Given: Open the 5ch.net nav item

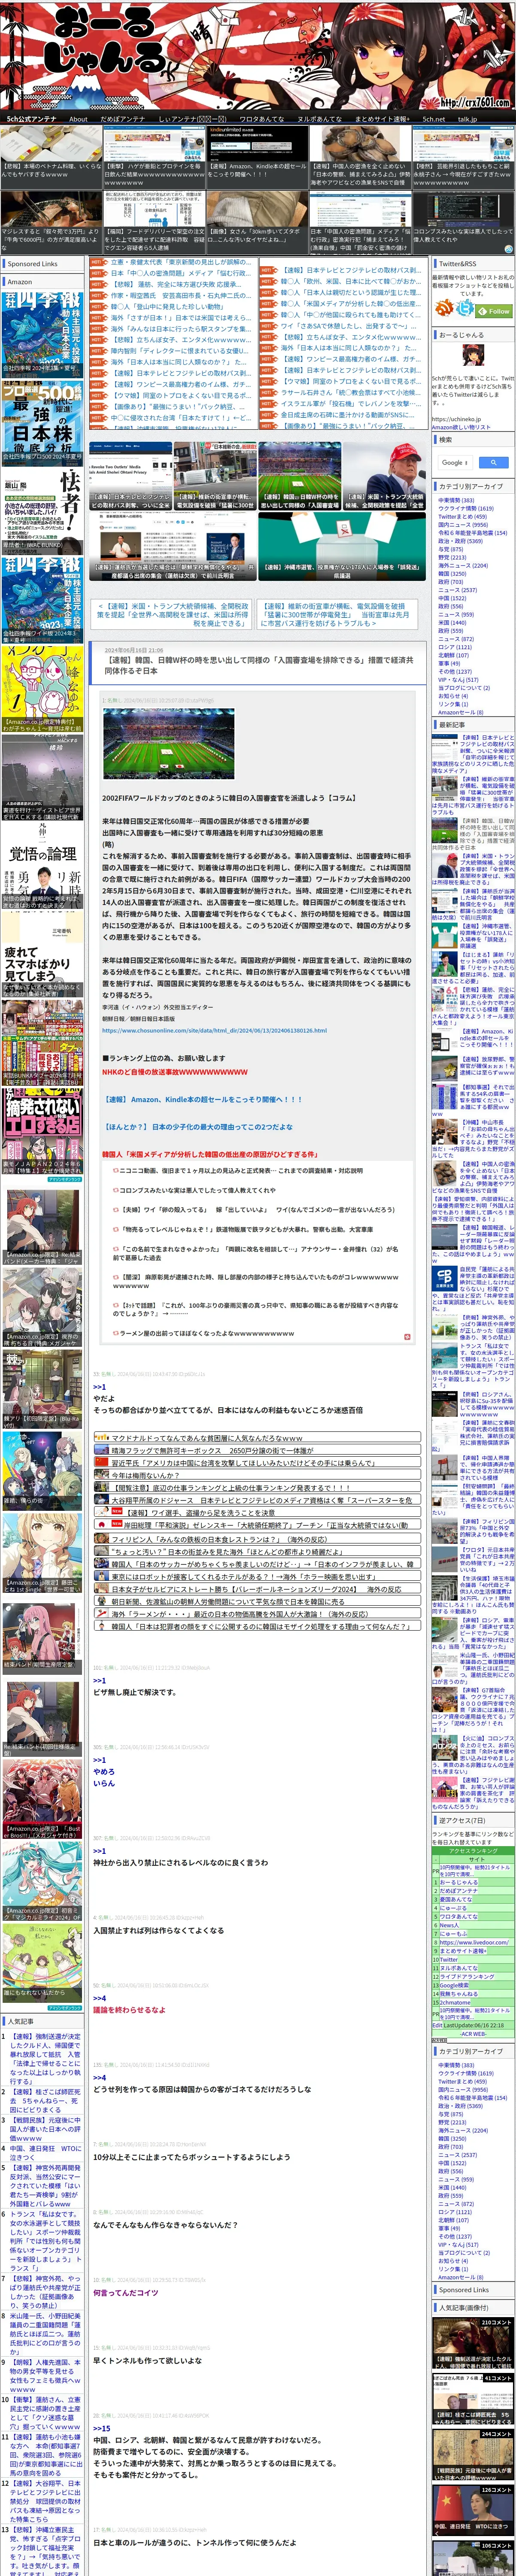Looking at the screenshot, I should coord(434,119).
